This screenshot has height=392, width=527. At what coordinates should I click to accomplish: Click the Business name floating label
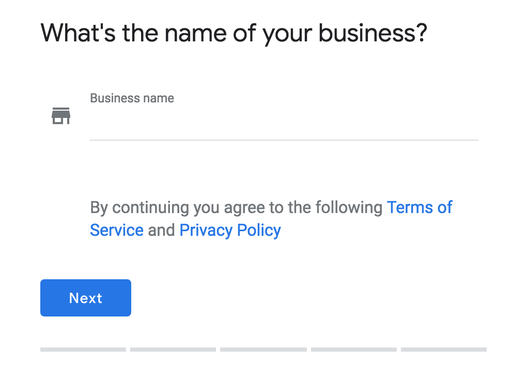coord(132,98)
